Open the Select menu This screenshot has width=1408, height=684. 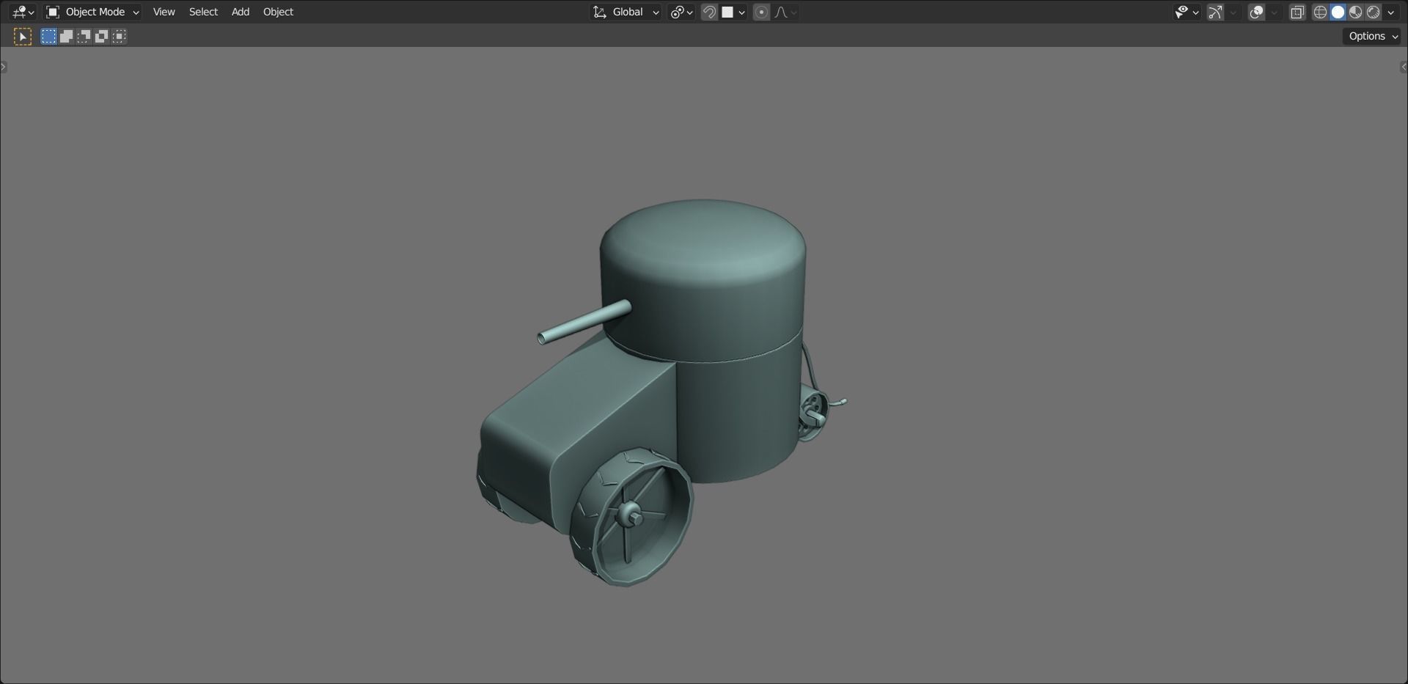click(203, 12)
